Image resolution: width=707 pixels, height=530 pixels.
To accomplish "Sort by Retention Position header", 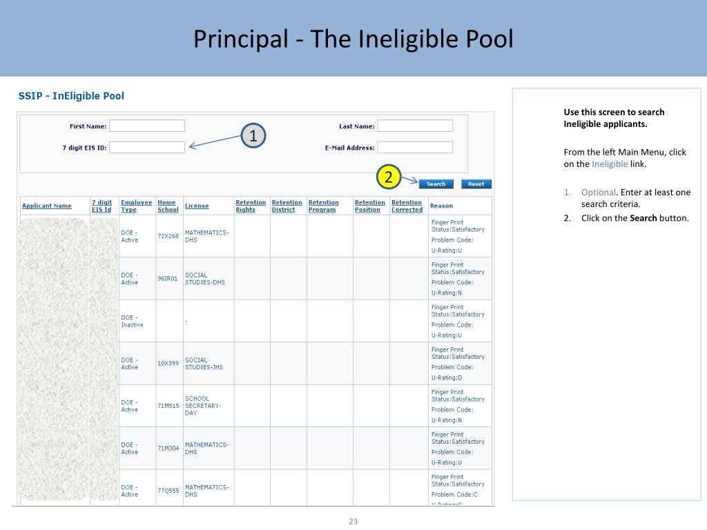I will click(370, 206).
